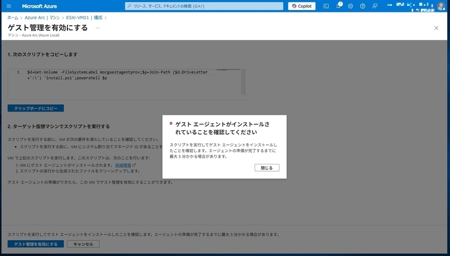
Task: Click the code box vertical scrollbar
Action: pyautogui.click(x=243, y=82)
